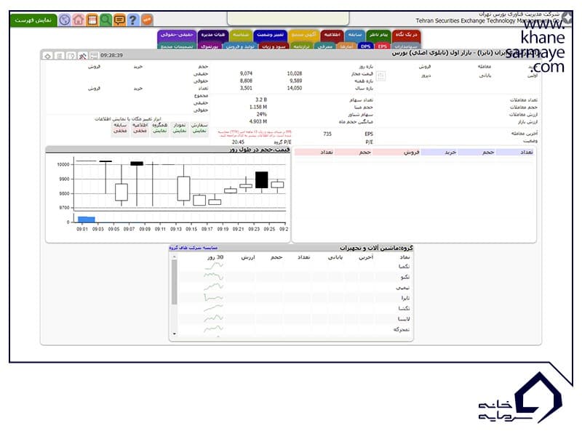Image resolution: width=582 pixels, height=436 pixels.
Task: Open the blue question mark help icon
Action: [x=133, y=20]
